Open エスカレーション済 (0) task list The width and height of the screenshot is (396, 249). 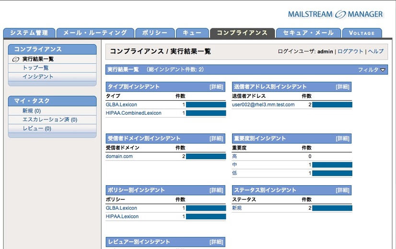click(x=50, y=119)
